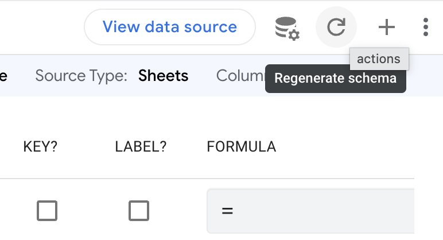Image resolution: width=443 pixels, height=240 pixels.
Task: Click the Regenerate schema refresh icon
Action: coord(336,27)
